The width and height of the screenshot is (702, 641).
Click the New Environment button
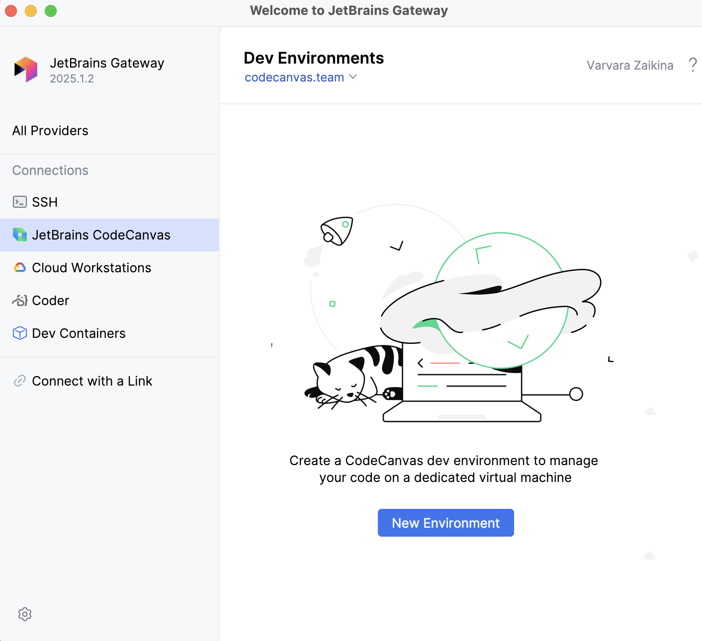tap(446, 523)
